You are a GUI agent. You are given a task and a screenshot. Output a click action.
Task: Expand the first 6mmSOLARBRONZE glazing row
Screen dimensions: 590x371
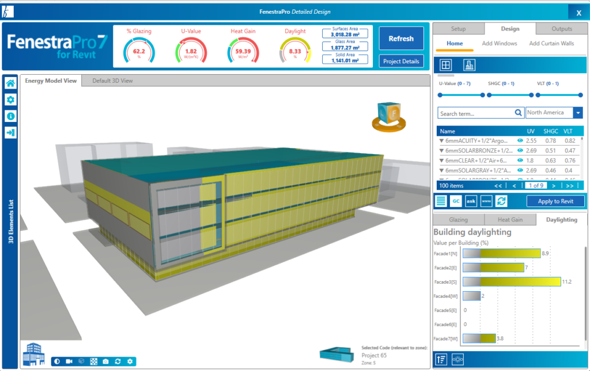[441, 151]
